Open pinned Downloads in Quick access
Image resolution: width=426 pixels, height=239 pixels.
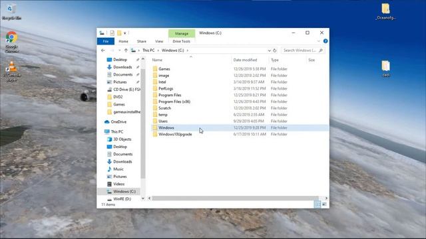pos(122,67)
